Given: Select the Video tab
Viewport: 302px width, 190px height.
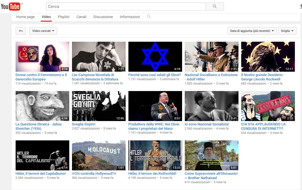Looking at the screenshot, I should pyautogui.click(x=46, y=17).
